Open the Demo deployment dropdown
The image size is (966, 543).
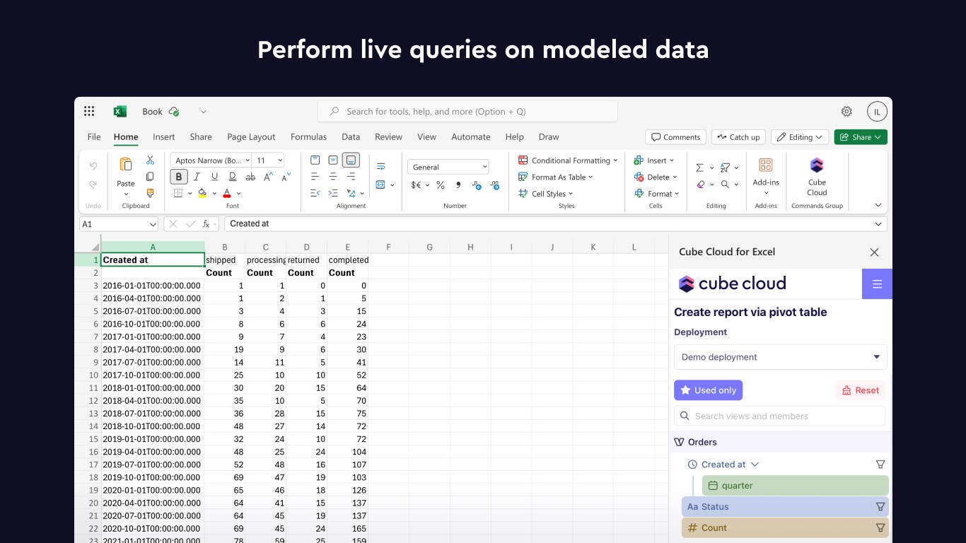[781, 357]
